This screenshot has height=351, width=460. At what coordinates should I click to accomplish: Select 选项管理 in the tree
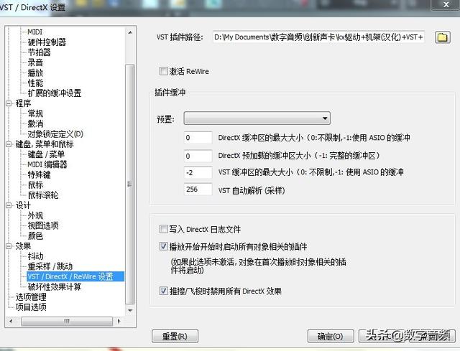pyautogui.click(x=31, y=296)
